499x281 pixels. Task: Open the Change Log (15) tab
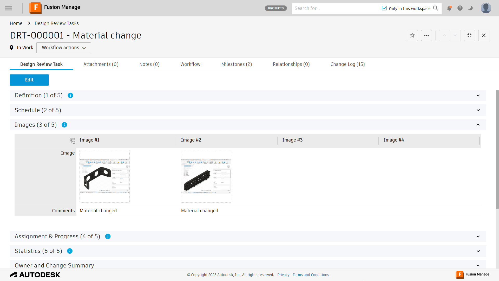click(347, 64)
